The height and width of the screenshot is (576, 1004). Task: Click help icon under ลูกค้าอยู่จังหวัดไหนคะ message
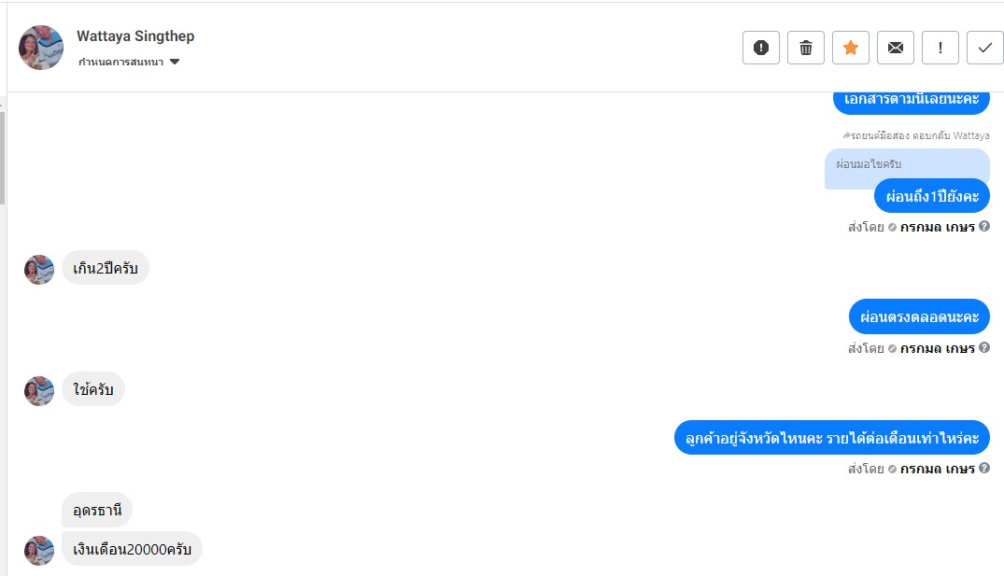[x=984, y=469]
